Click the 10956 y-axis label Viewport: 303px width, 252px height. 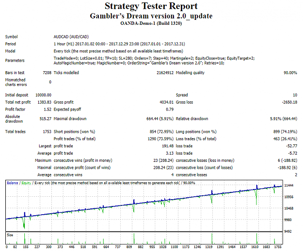click(289, 197)
